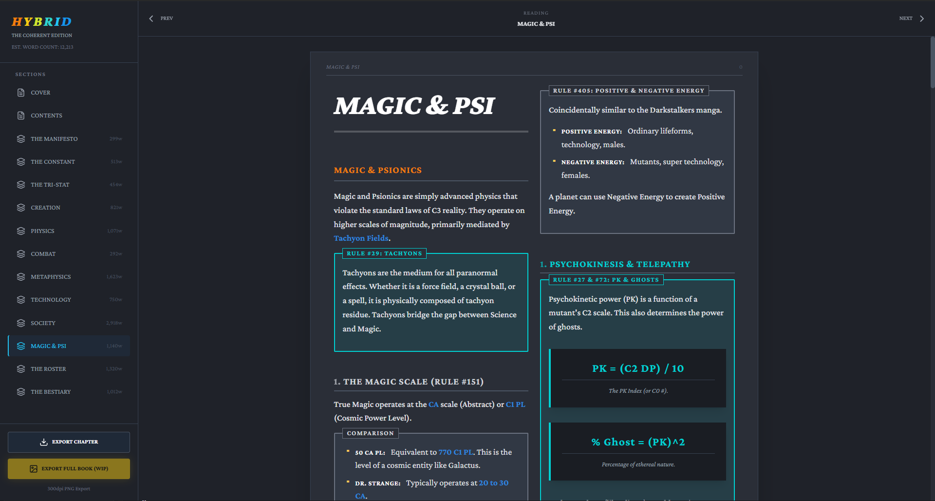This screenshot has height=501, width=935.
Task: Click The Bestiary layers icon
Action: coord(21,392)
